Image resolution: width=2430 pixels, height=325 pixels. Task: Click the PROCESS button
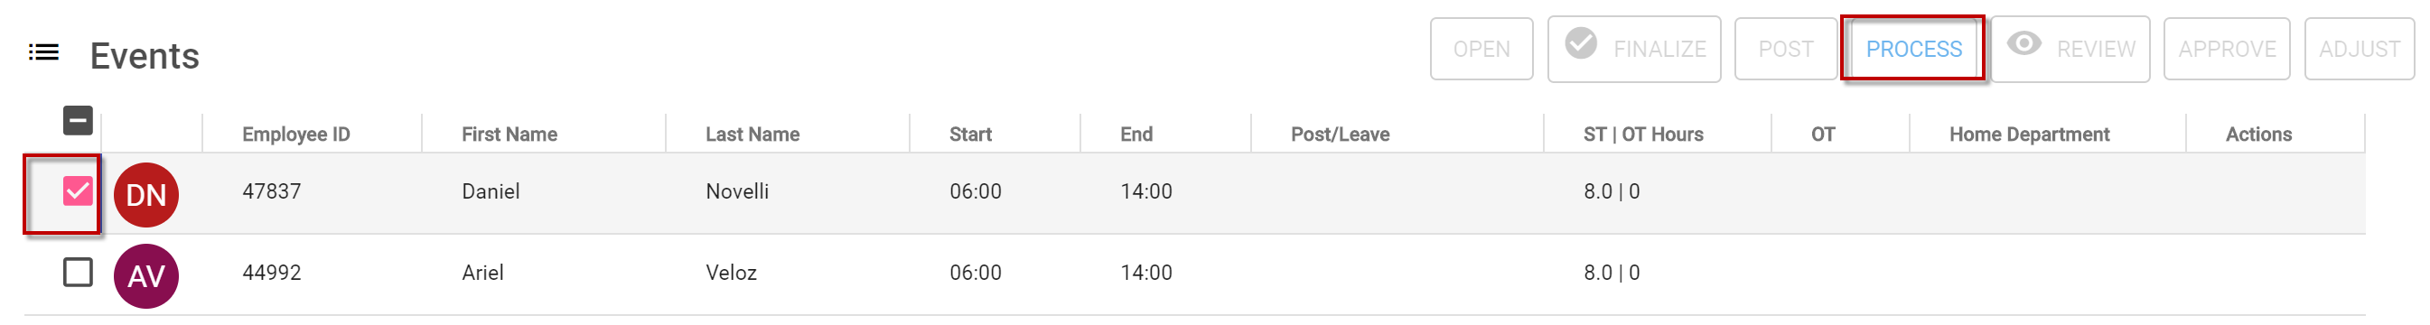click(1913, 49)
